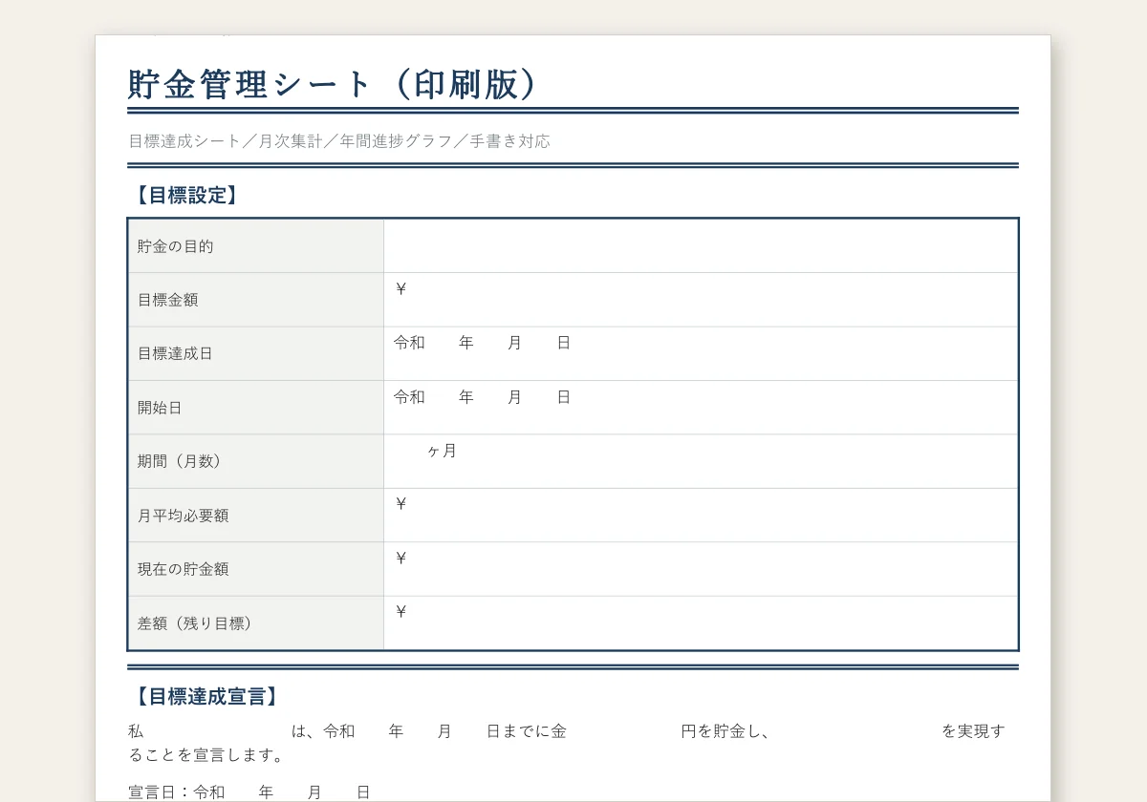Image resolution: width=1147 pixels, height=802 pixels.
Task: Select the phrase 円を貯金し、 in the declaration
Action: click(x=725, y=731)
